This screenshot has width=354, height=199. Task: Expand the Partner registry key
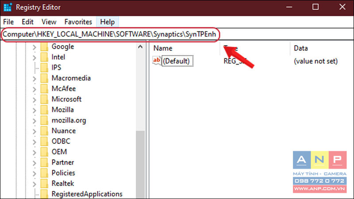click(x=35, y=163)
